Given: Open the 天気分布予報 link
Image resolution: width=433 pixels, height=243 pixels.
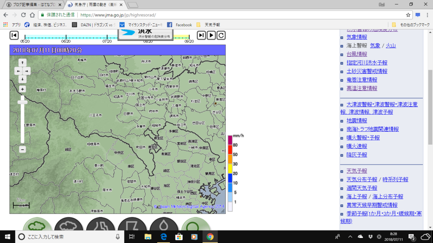Looking at the screenshot, I should 362,179.
